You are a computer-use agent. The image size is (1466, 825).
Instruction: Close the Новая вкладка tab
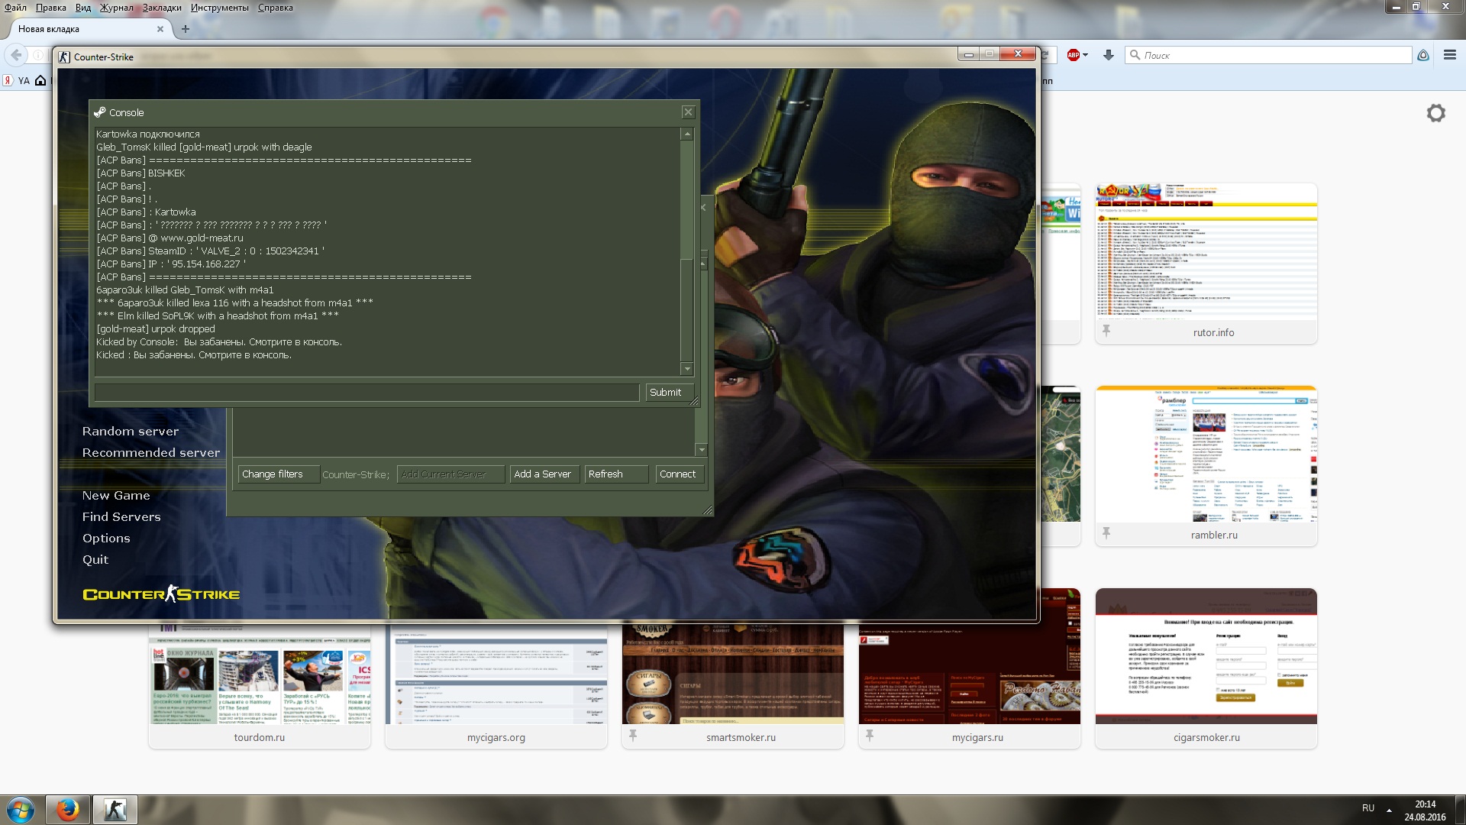(x=160, y=29)
